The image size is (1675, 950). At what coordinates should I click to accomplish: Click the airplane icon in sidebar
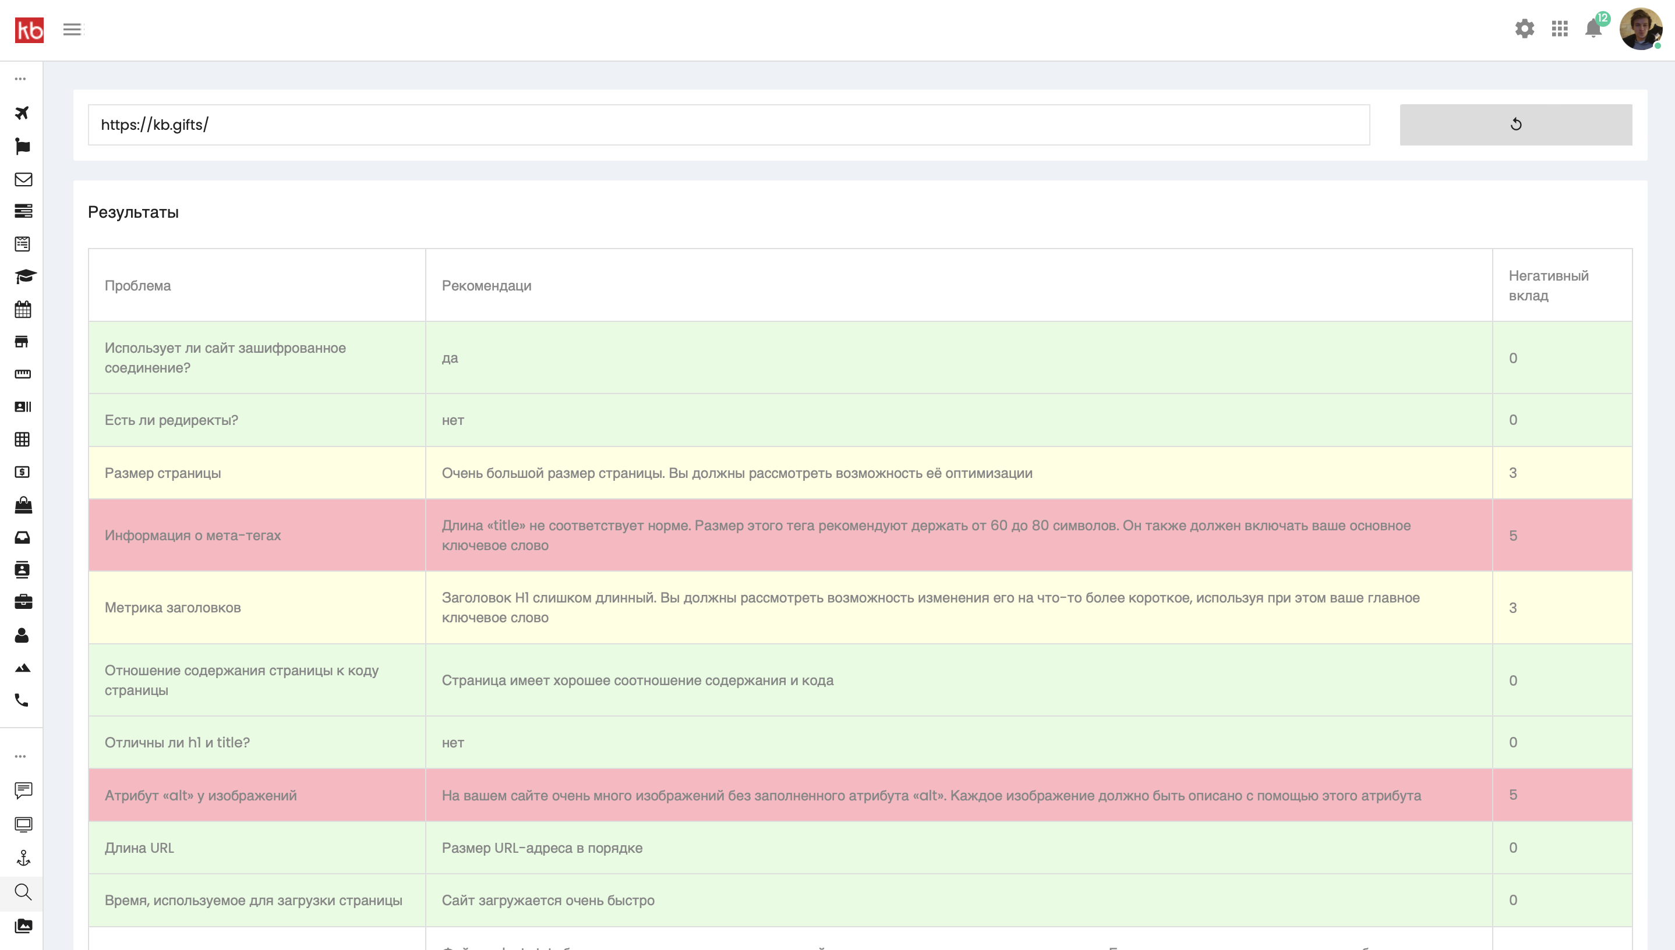click(23, 113)
